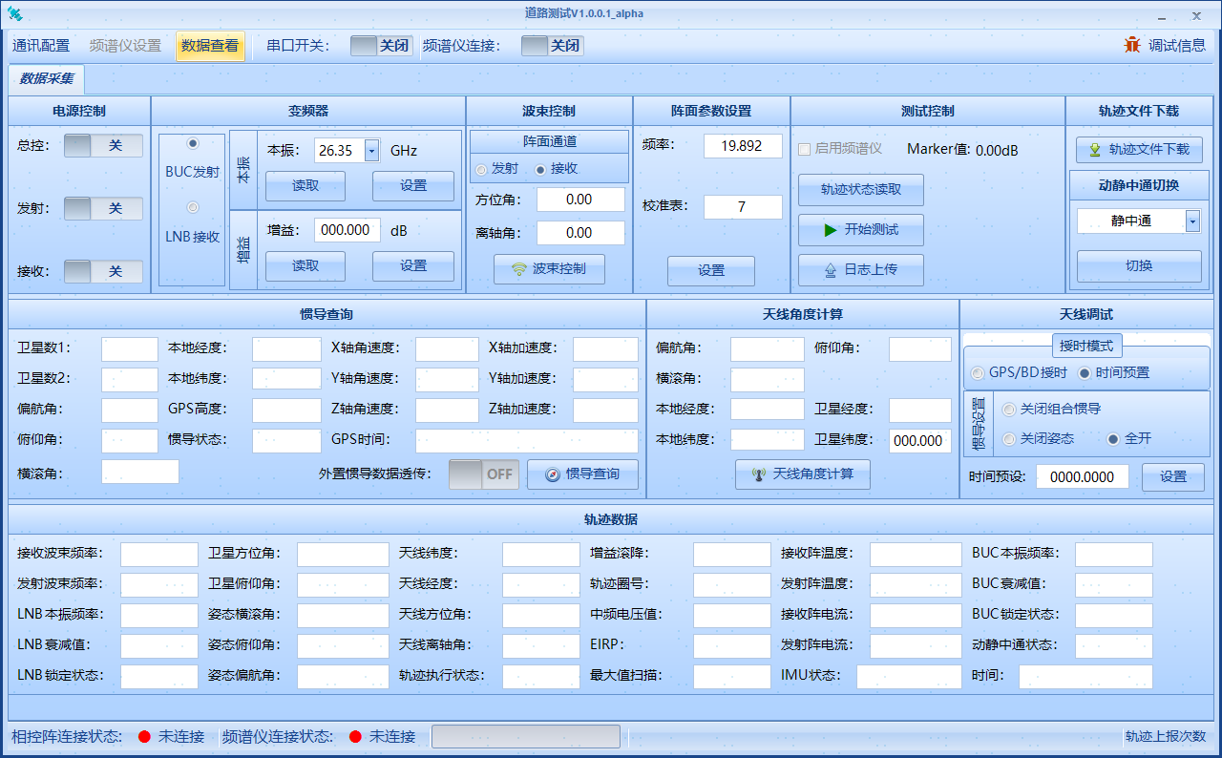Click the 频率 input field
The width and height of the screenshot is (1222, 758).
(x=743, y=146)
